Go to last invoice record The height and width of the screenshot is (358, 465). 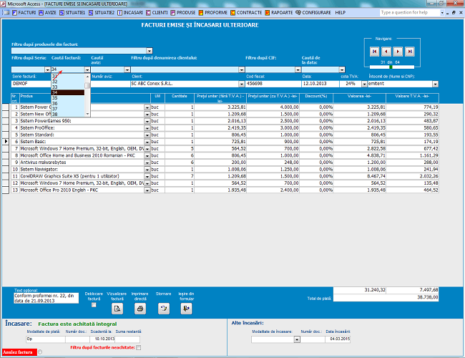(x=409, y=52)
